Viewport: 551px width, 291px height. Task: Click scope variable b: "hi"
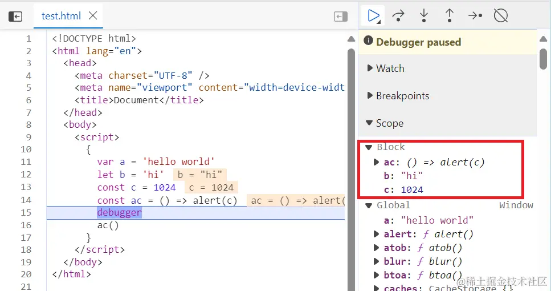(x=403, y=176)
